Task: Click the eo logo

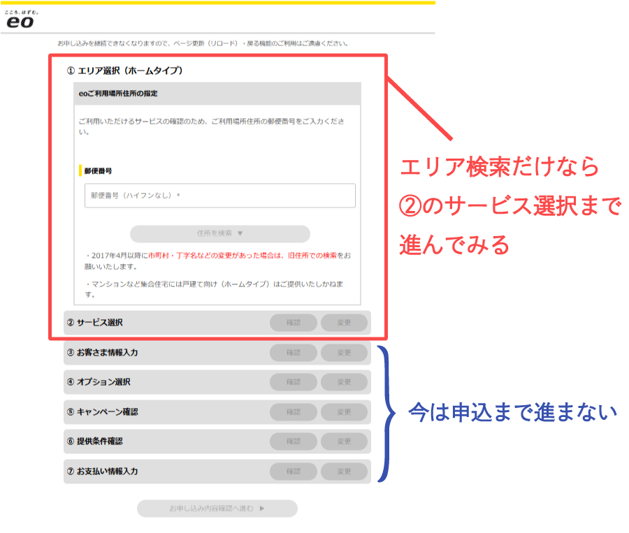Action: point(19,21)
